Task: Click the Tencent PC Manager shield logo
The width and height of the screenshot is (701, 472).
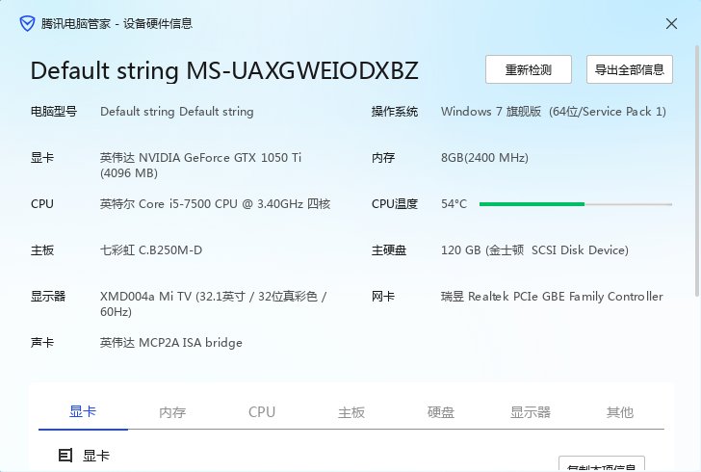Action: tap(27, 23)
